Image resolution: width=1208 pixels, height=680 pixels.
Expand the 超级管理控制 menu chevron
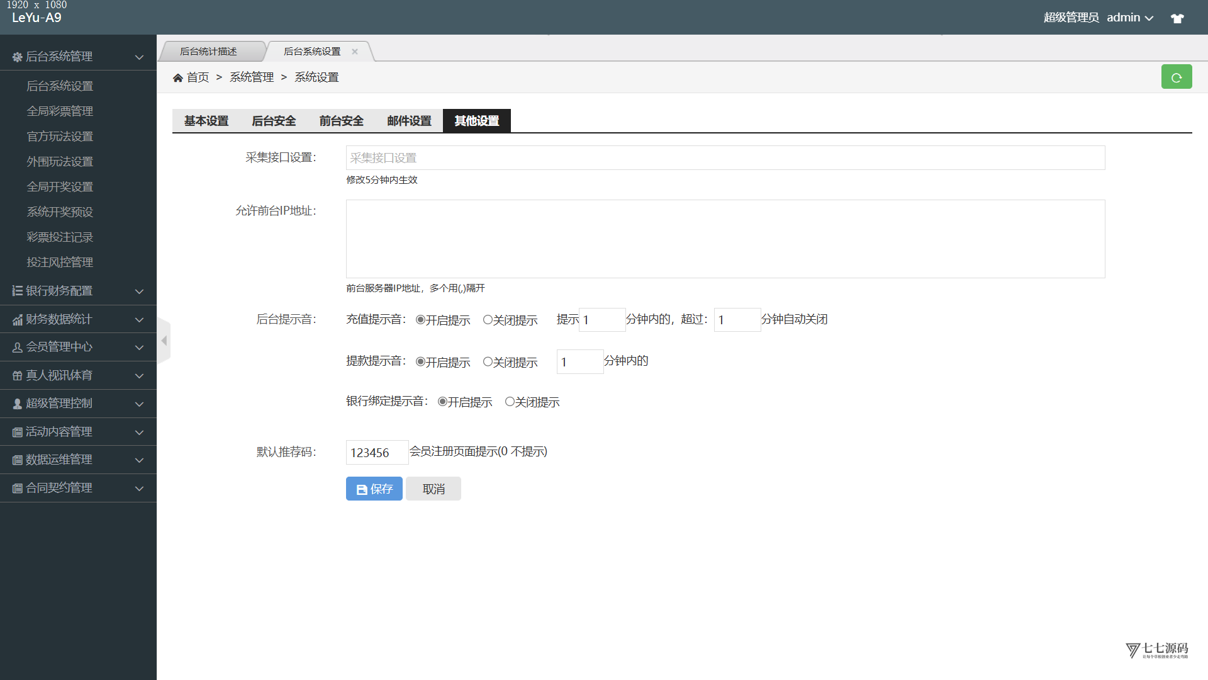[x=139, y=404]
